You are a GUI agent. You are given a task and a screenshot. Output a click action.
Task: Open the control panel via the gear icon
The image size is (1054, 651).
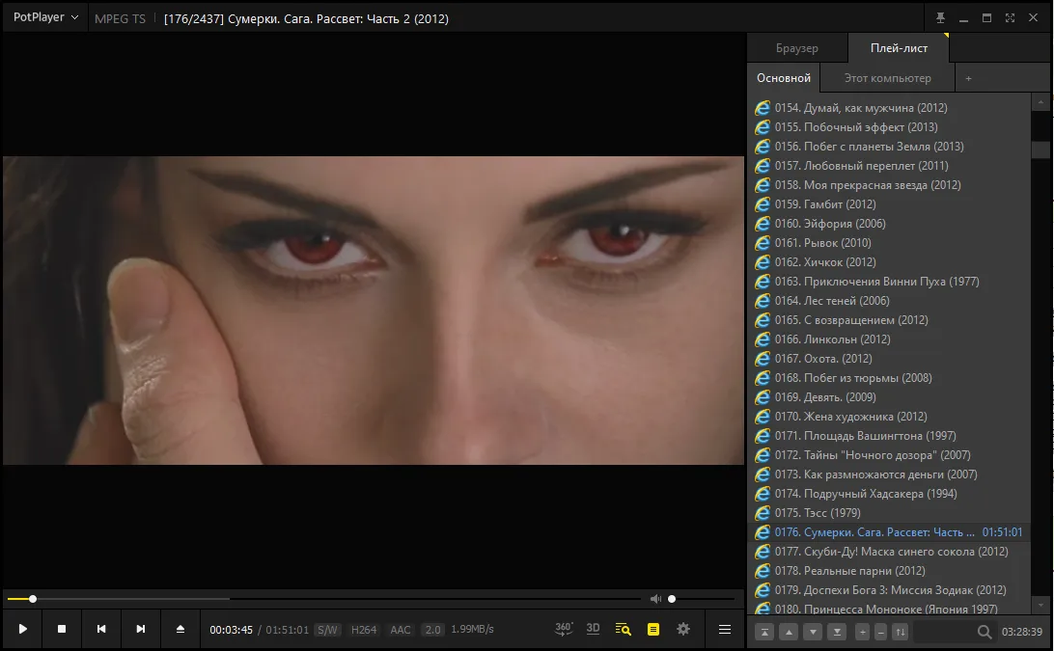tap(683, 630)
